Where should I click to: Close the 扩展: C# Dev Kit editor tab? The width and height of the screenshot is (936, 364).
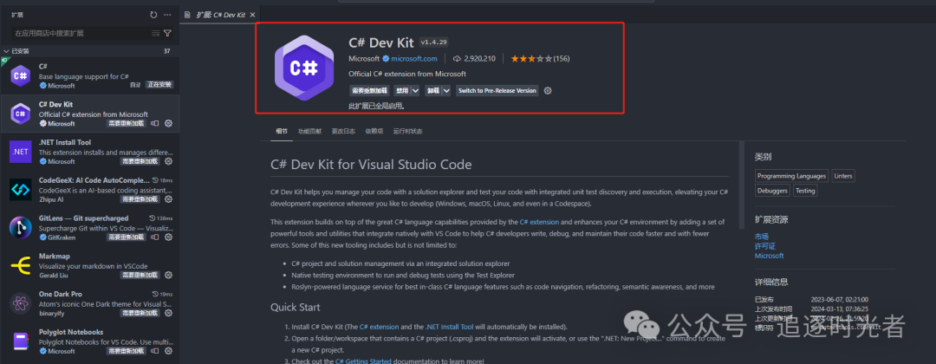(x=252, y=15)
